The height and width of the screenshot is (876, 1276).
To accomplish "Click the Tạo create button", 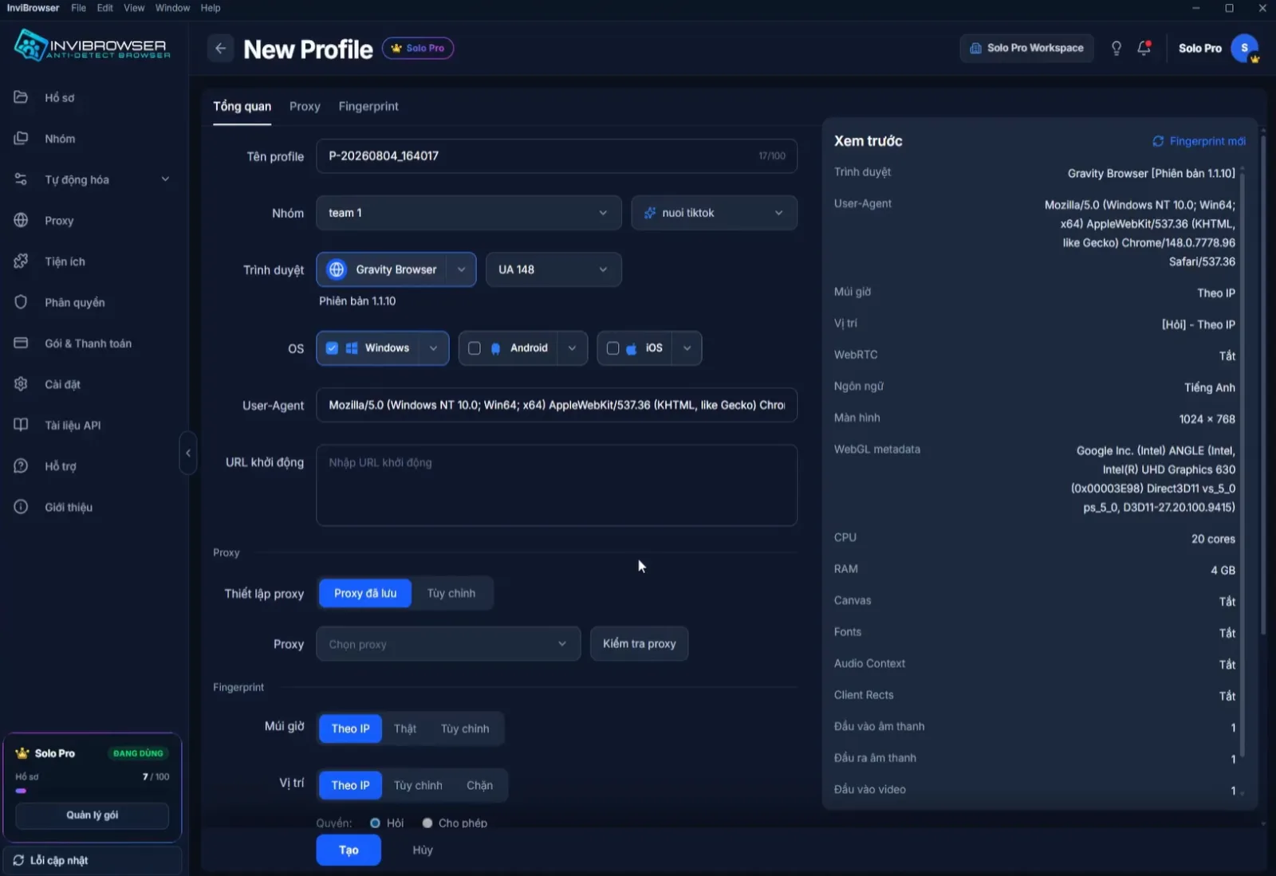I will [x=349, y=850].
